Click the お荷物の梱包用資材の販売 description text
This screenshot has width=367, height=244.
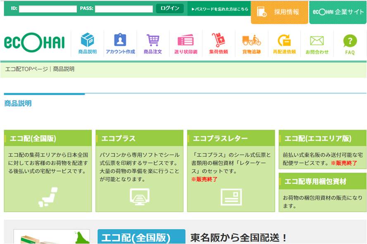[x=322, y=202]
